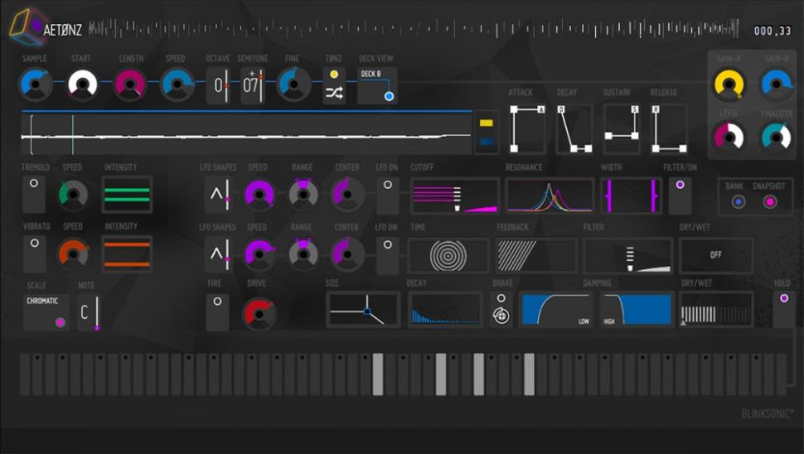The image size is (804, 454).
Task: Adjust the DECAY envelope control
Action: [574, 128]
